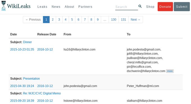The image size is (191, 104).
Task: Select page 1 in pagination
Action: tap(46, 20)
